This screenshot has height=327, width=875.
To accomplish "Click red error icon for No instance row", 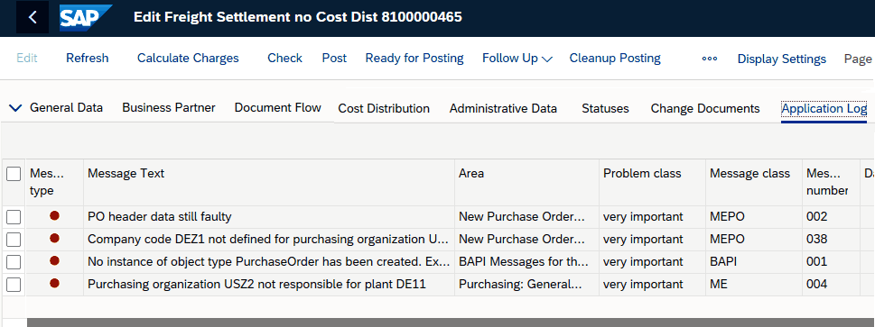I will 54,260.
